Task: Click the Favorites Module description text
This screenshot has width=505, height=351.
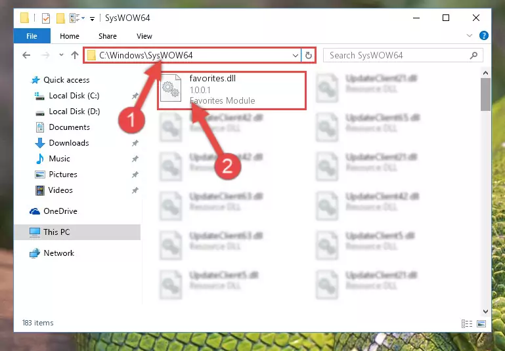Action: coord(222,100)
